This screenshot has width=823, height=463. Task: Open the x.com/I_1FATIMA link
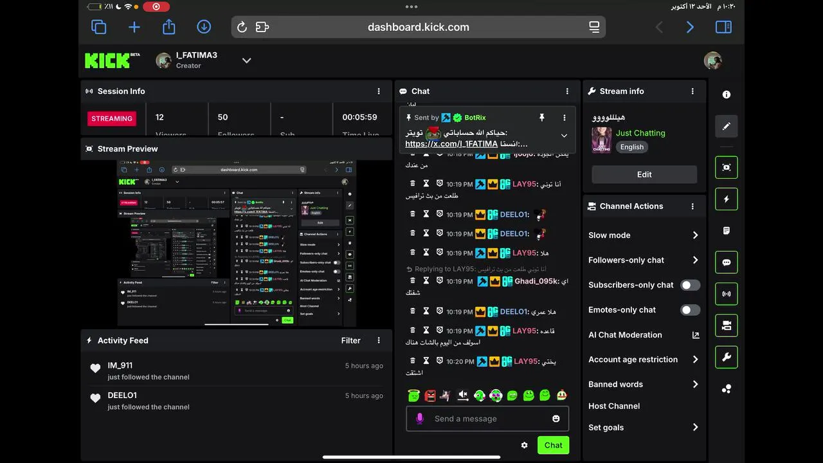pyautogui.click(x=451, y=144)
